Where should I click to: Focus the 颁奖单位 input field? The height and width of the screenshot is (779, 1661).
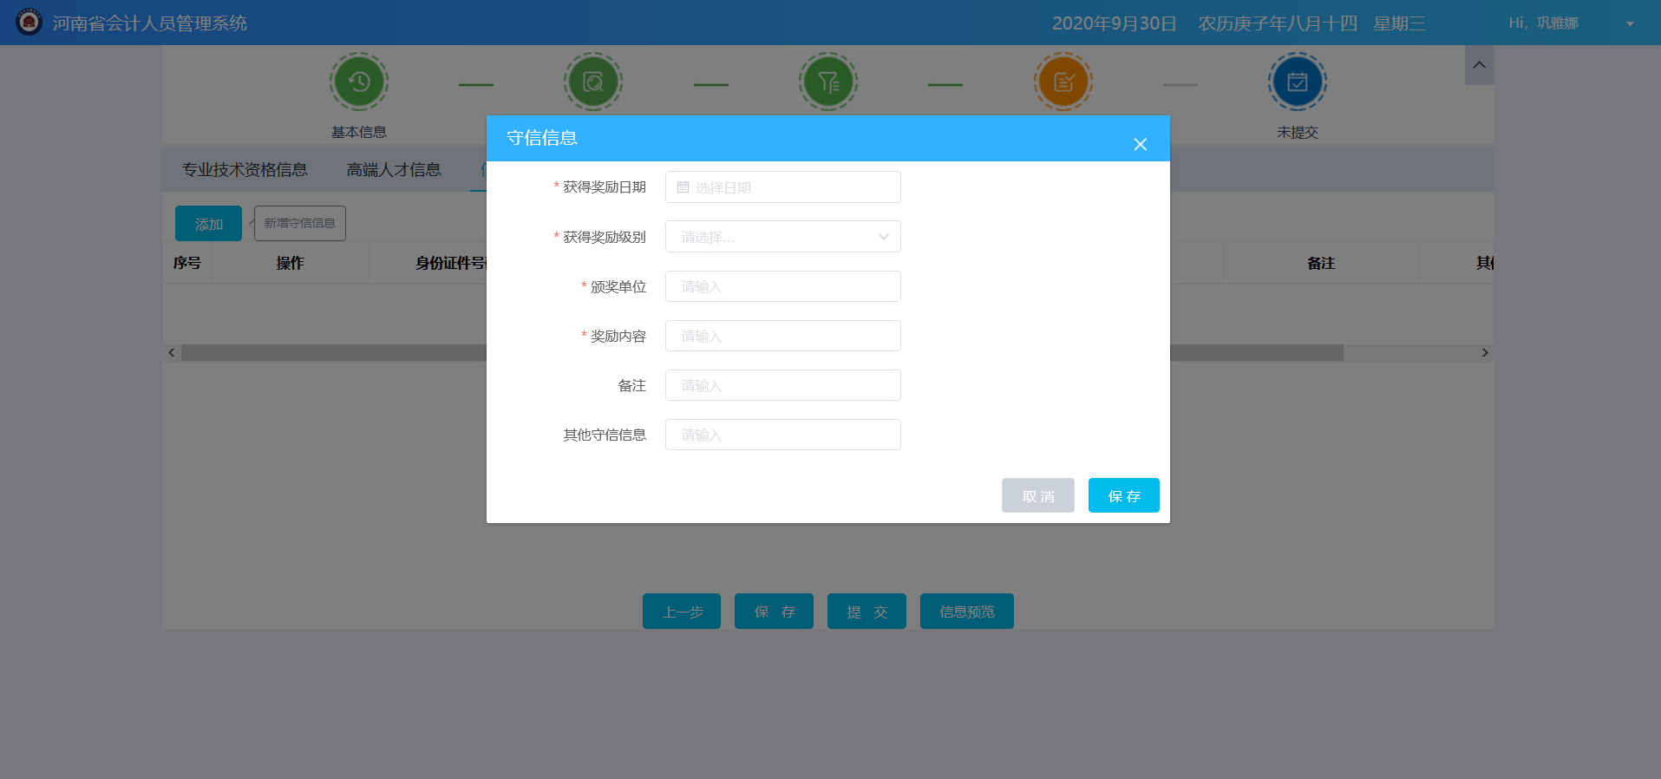(782, 287)
